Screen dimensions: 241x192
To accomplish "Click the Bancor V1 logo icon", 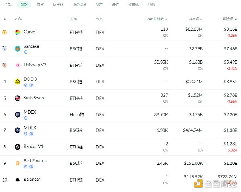I will (18, 147).
